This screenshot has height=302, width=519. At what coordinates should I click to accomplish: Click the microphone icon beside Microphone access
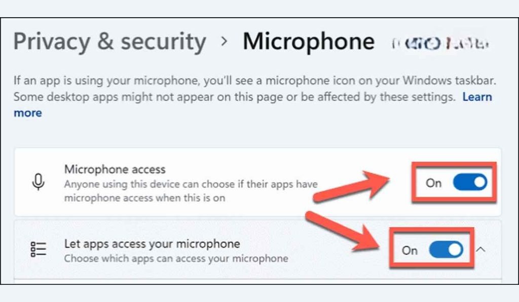39,182
